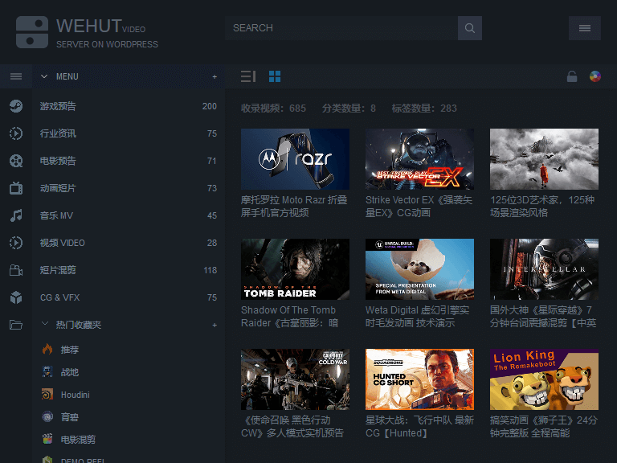617x463 pixels.
Task: Switch to grid view layout
Action: 275,76
